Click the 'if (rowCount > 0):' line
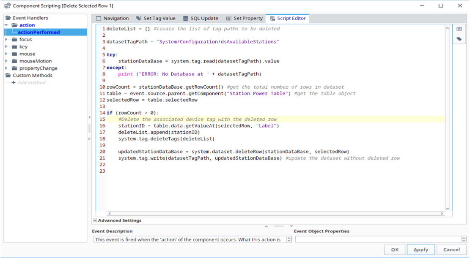This screenshot has height=258, width=470. 133,113
